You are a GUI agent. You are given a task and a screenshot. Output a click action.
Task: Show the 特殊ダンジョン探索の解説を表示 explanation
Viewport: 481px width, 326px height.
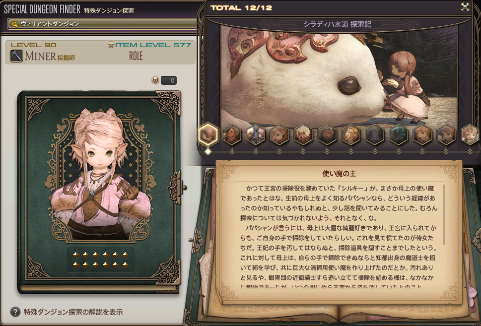coord(73,312)
